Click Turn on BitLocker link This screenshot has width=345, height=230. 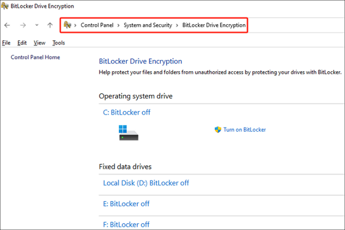244,130
